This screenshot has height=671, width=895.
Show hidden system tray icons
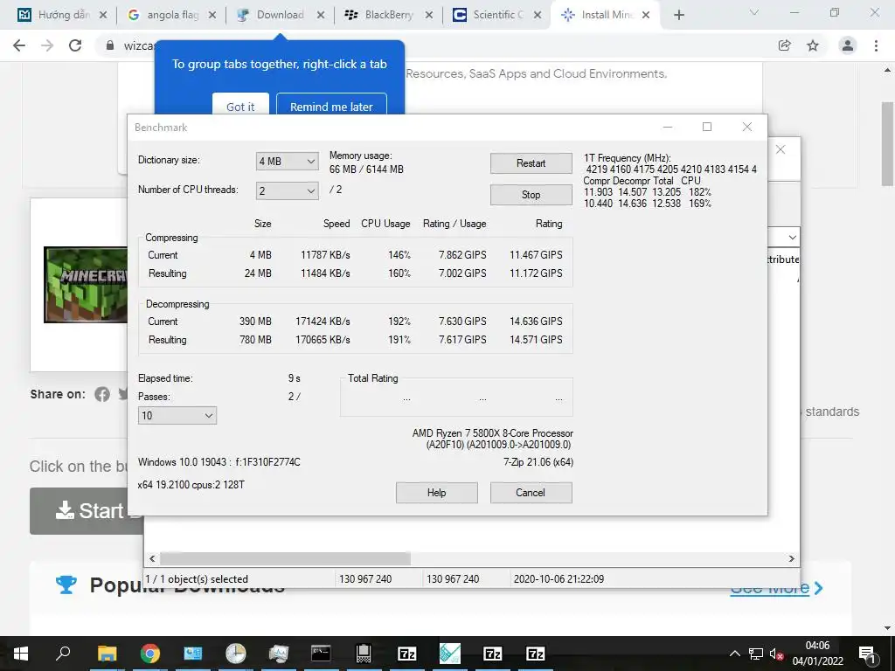pos(734,654)
